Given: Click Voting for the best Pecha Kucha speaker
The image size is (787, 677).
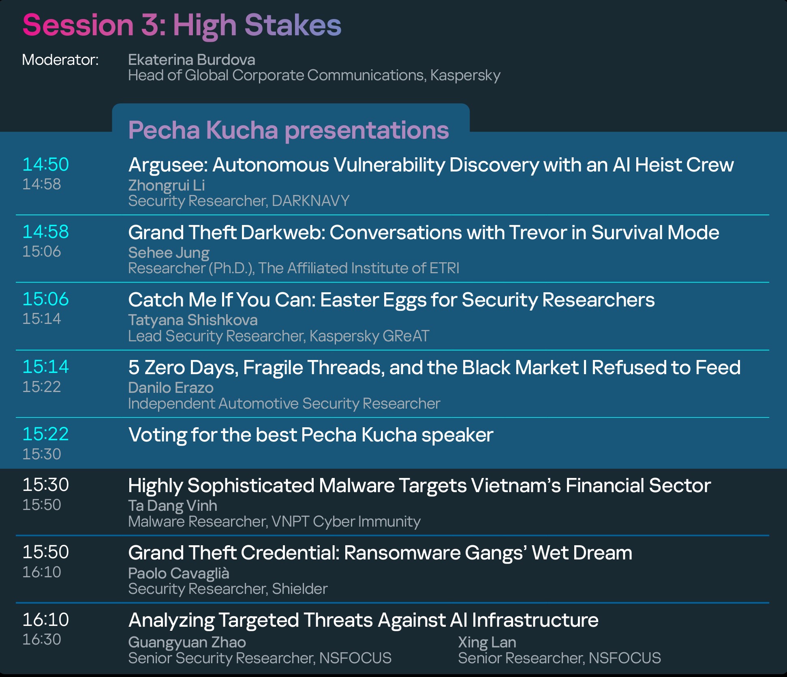Looking at the screenshot, I should pos(311,435).
